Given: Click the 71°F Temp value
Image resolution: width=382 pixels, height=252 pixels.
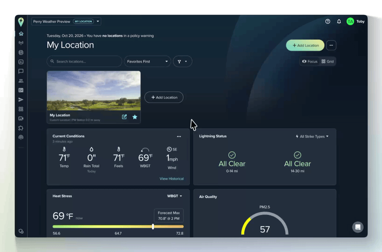Looking at the screenshot, I should (x=64, y=158).
